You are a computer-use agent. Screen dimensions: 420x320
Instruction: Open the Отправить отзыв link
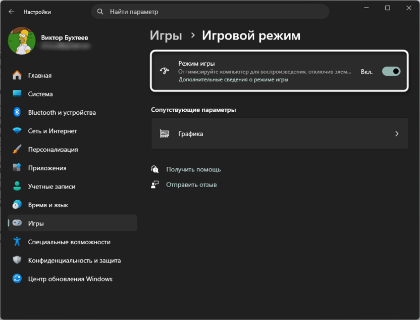(191, 185)
